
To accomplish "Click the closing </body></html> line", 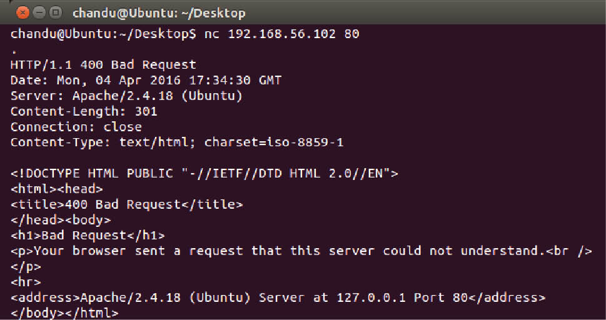I will (64, 312).
